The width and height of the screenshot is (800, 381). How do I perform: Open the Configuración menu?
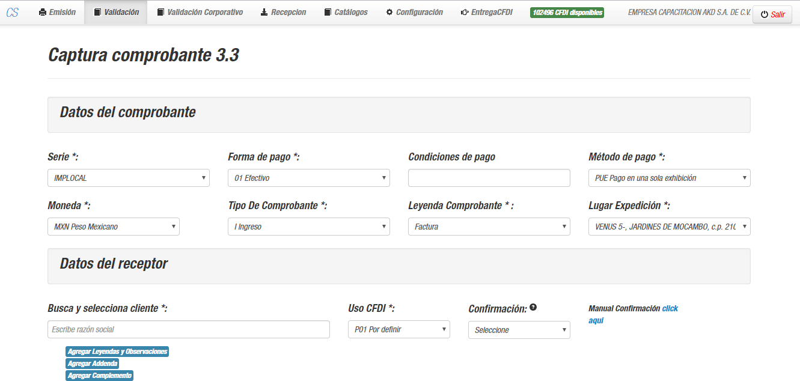414,12
